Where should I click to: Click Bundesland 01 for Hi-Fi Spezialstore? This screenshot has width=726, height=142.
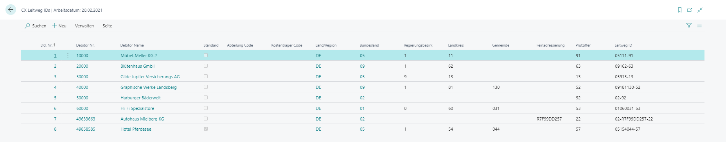pos(362,108)
